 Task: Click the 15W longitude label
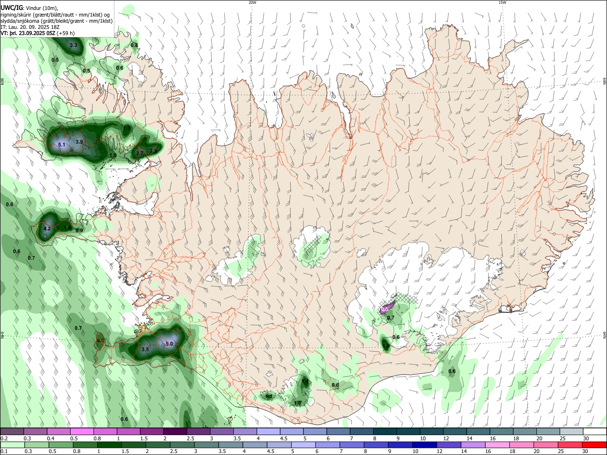click(x=502, y=2)
